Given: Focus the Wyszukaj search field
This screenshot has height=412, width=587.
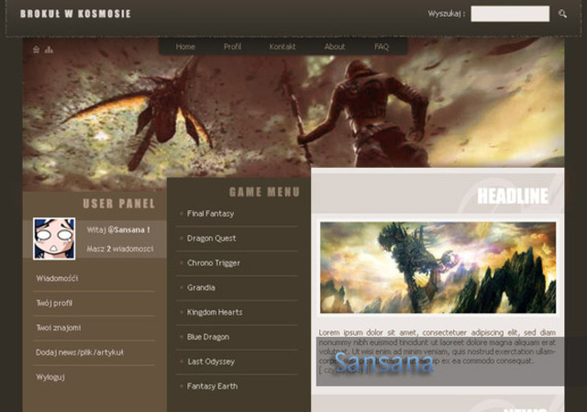Looking at the screenshot, I should point(510,14).
